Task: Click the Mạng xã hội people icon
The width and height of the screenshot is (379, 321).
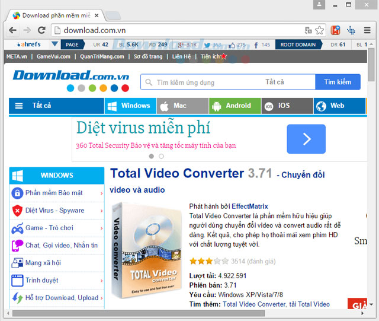Action: tap(17, 263)
